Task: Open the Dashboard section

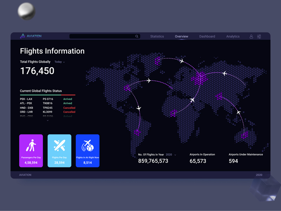Action: click(x=207, y=36)
